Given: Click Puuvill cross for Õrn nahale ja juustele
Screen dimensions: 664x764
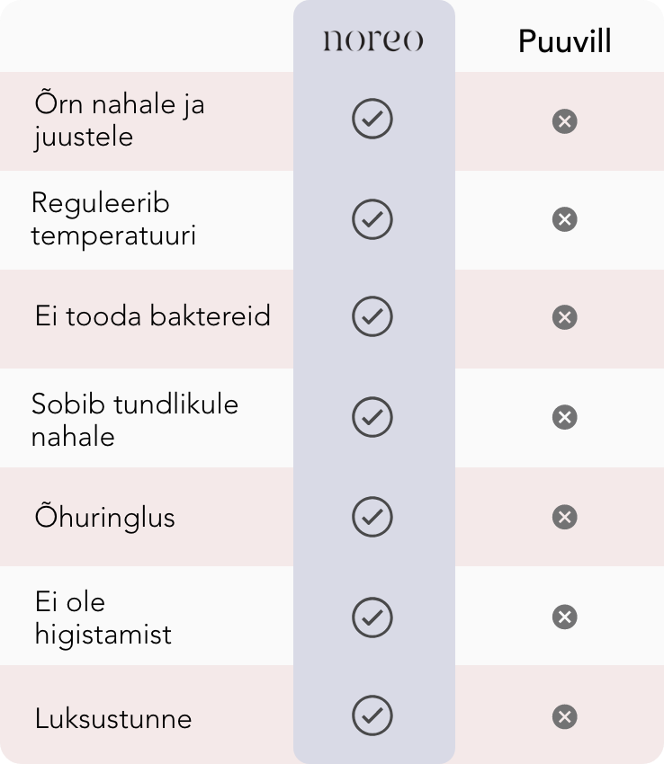Looking at the screenshot, I should [564, 121].
